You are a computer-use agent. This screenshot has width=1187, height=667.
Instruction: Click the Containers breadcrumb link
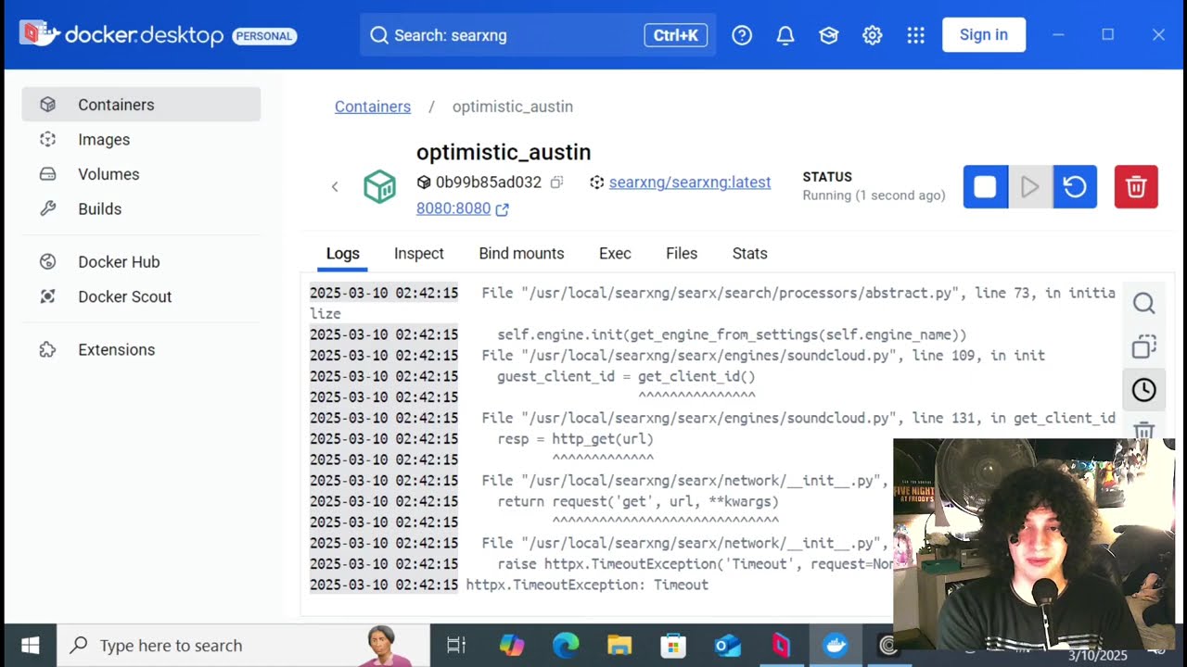(373, 107)
